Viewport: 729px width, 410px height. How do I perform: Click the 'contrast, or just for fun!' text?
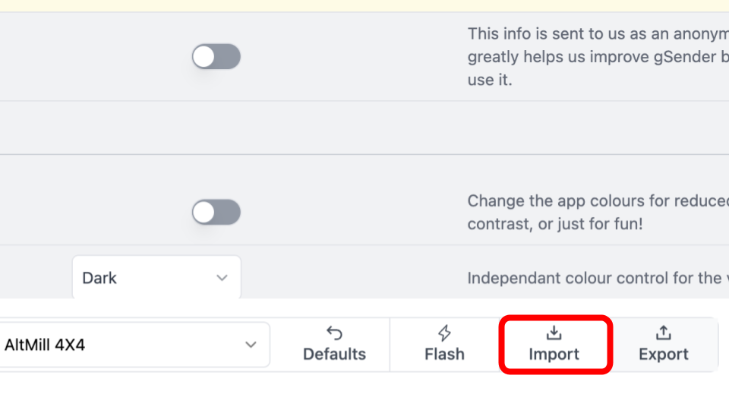tap(555, 224)
